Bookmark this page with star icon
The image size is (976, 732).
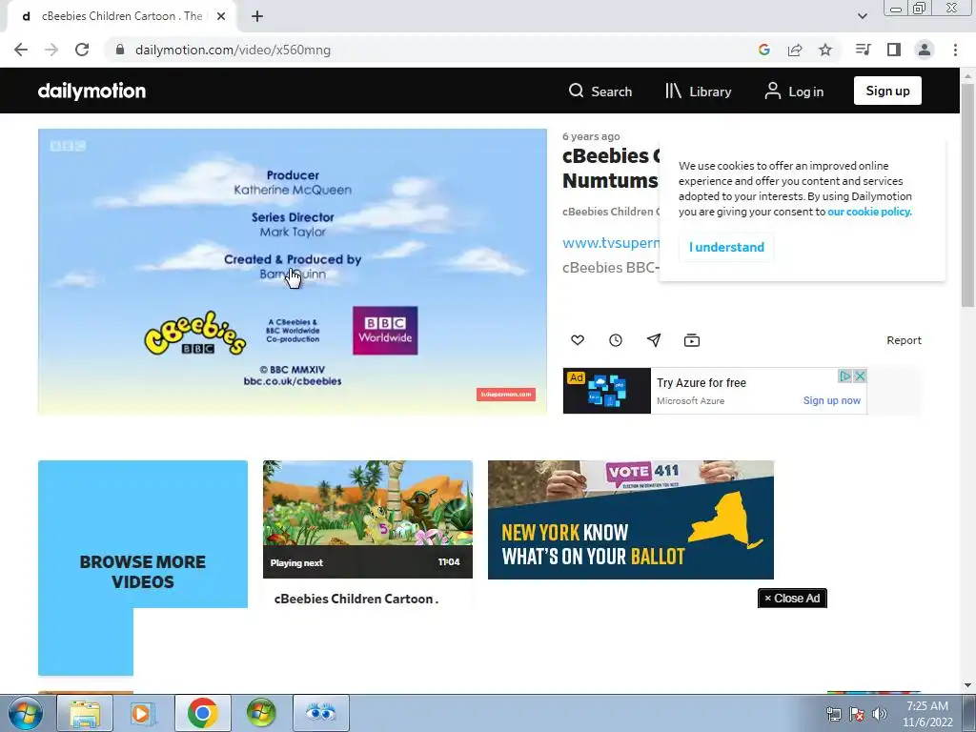tap(825, 50)
